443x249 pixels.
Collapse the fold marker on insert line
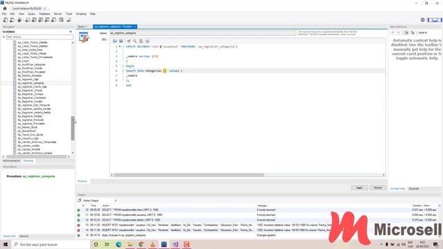[x=123, y=71]
